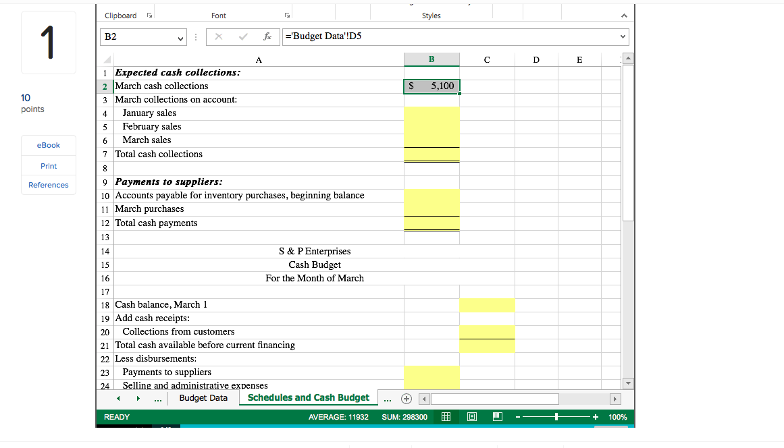Click the Print link
This screenshot has width=784, height=448.
pyautogui.click(x=49, y=166)
